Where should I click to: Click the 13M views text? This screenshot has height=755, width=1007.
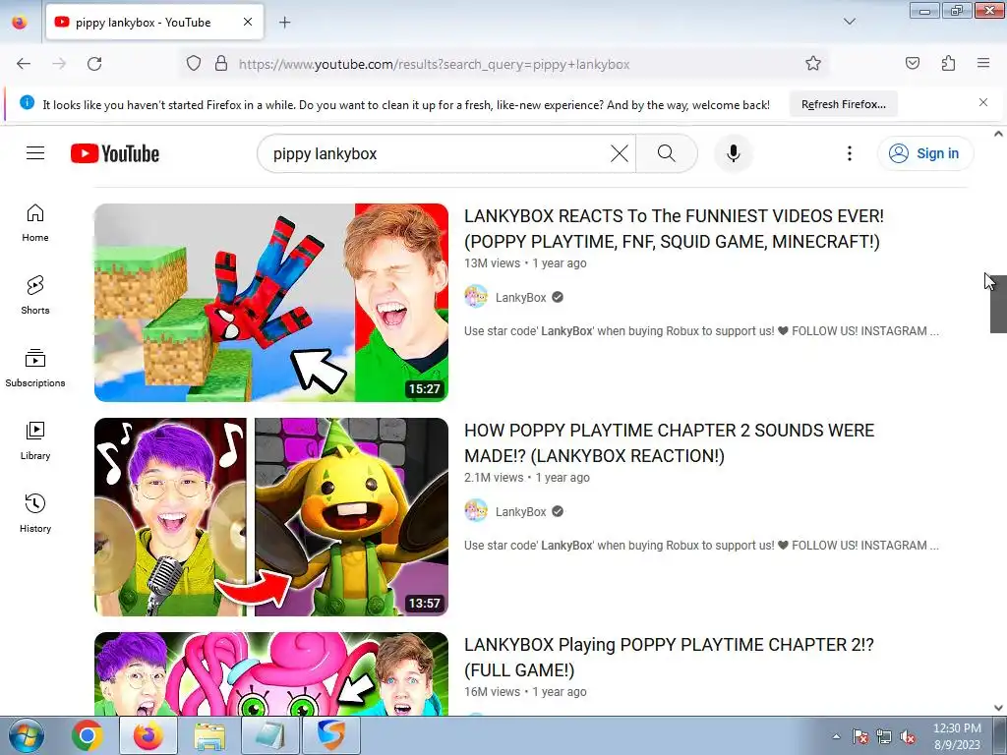pos(492,263)
